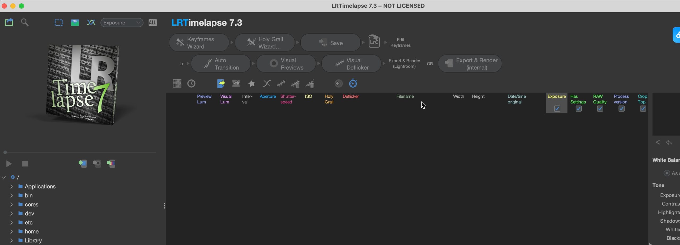The width and height of the screenshot is (680, 245).
Task: Click the Visual Lum column header
Action: [226, 99]
